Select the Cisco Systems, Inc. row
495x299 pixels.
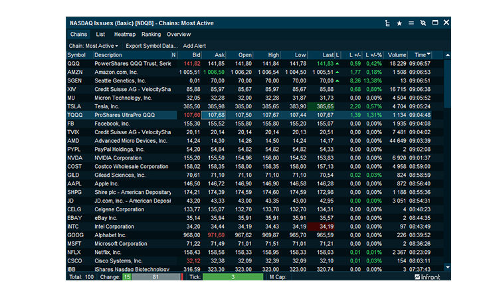pyautogui.click(x=248, y=261)
